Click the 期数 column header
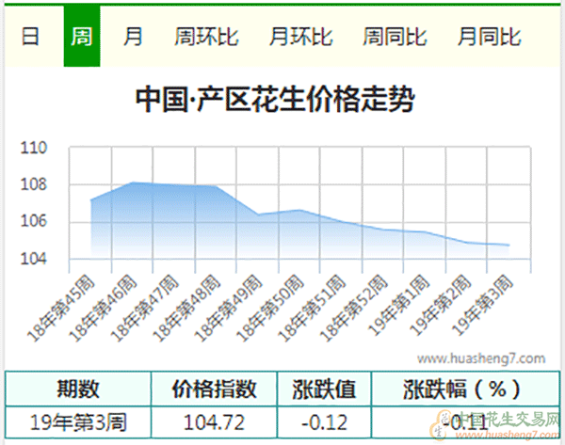 coord(77,389)
